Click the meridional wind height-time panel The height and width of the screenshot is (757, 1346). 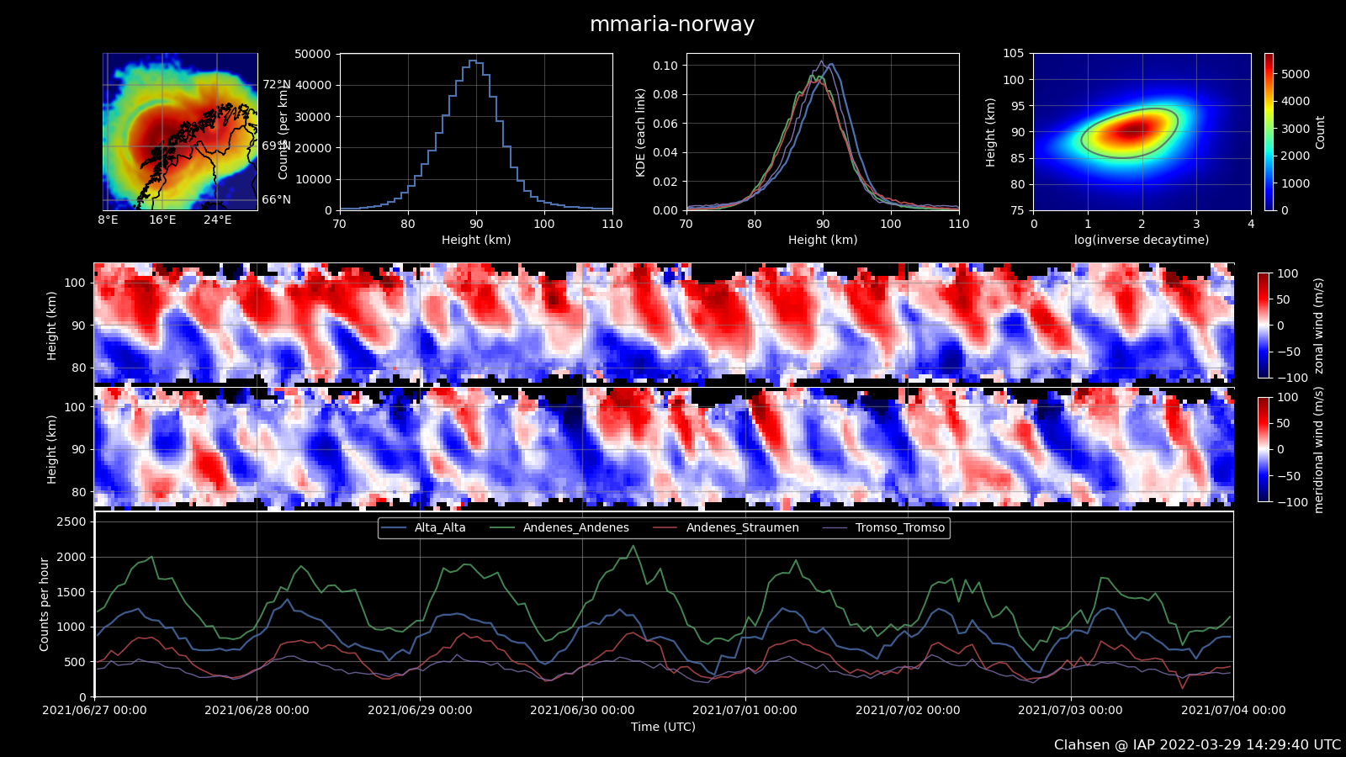click(664, 448)
